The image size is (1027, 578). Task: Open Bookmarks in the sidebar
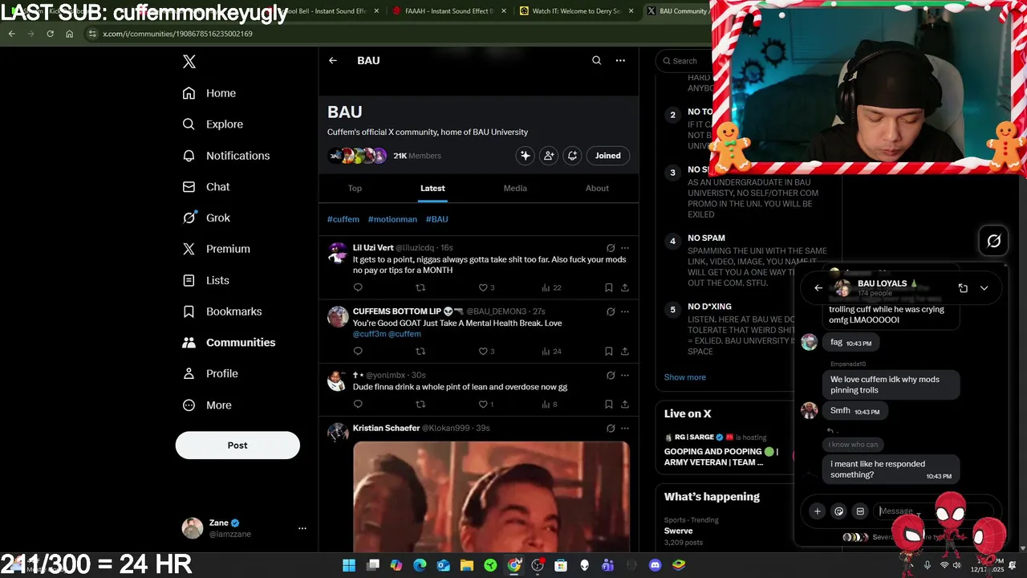222,311
